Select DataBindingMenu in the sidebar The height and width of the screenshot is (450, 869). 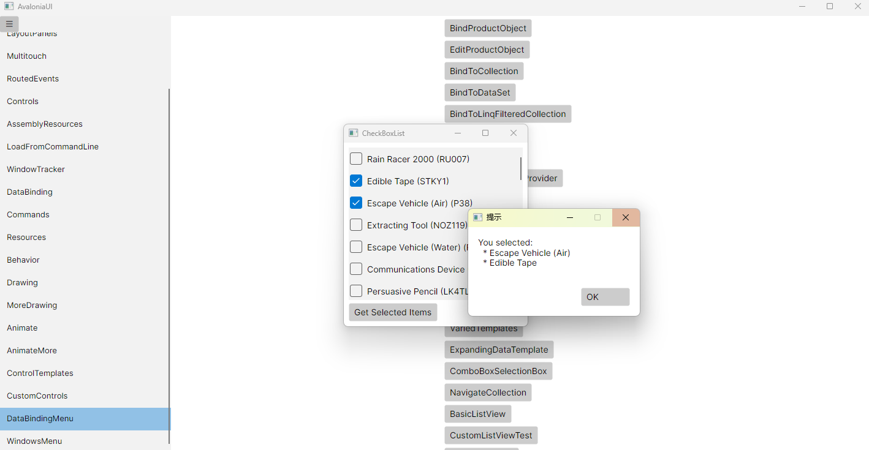pos(84,419)
